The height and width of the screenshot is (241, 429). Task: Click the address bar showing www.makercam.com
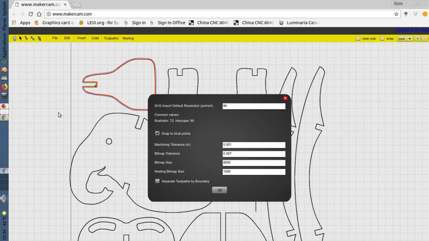(222, 14)
